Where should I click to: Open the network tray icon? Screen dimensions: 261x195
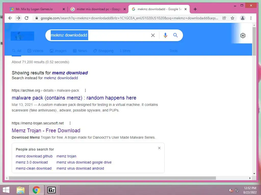click(237, 190)
